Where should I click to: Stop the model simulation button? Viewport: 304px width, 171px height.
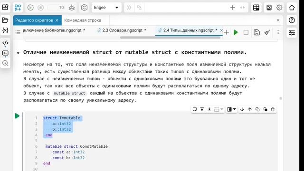[40, 8]
